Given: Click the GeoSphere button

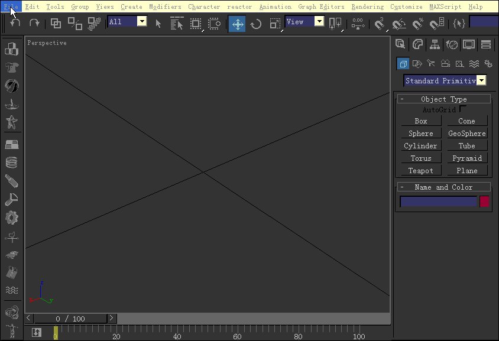Looking at the screenshot, I should click(467, 134).
